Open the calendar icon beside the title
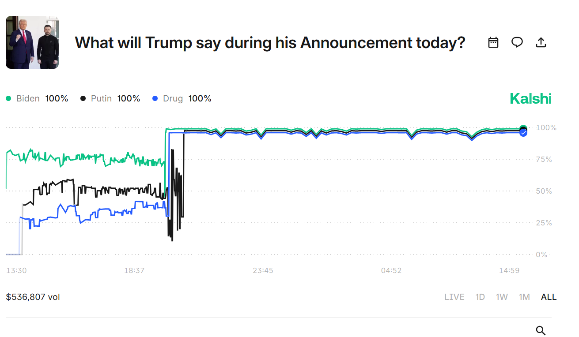Screen dimensions: 579x337 pos(493,42)
